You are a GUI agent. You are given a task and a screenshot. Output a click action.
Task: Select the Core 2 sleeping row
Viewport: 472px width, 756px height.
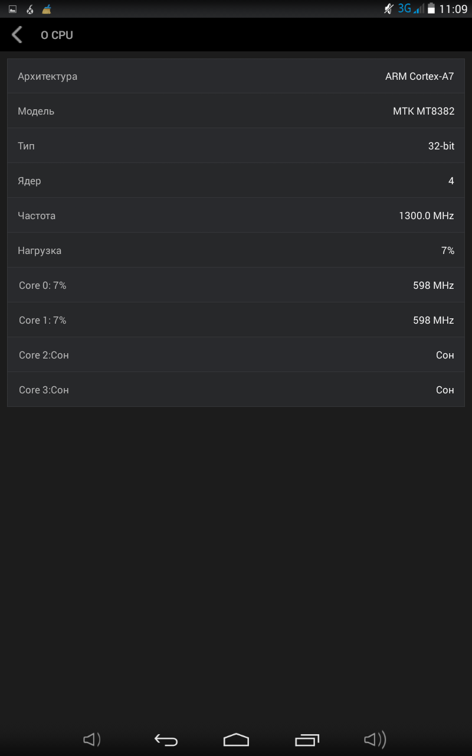click(236, 355)
